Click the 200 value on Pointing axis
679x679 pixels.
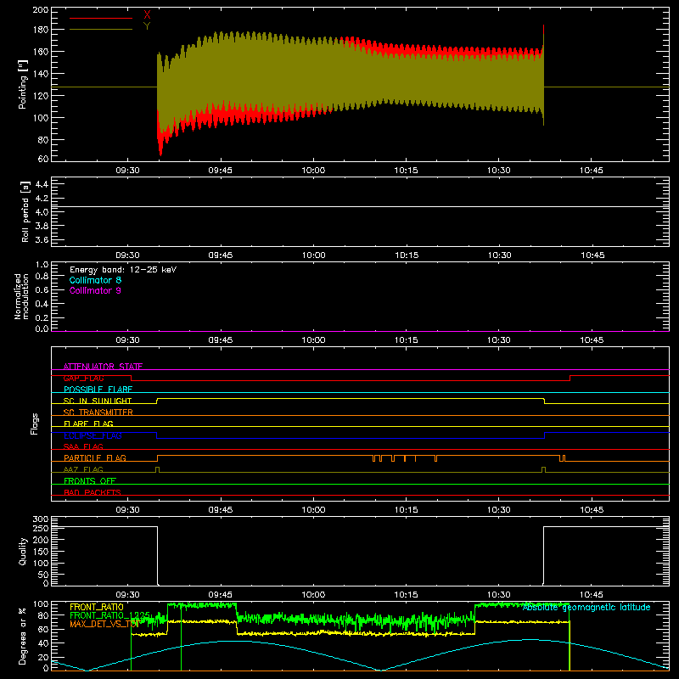(41, 10)
